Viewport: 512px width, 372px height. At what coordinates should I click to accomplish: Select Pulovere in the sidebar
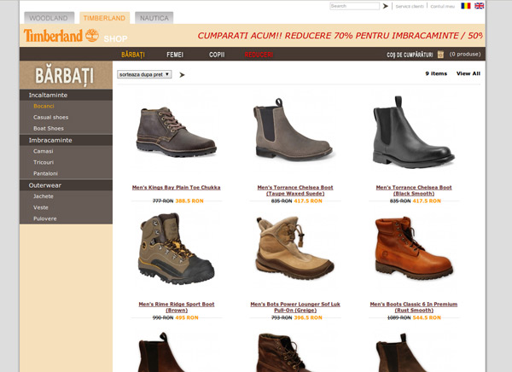click(44, 218)
